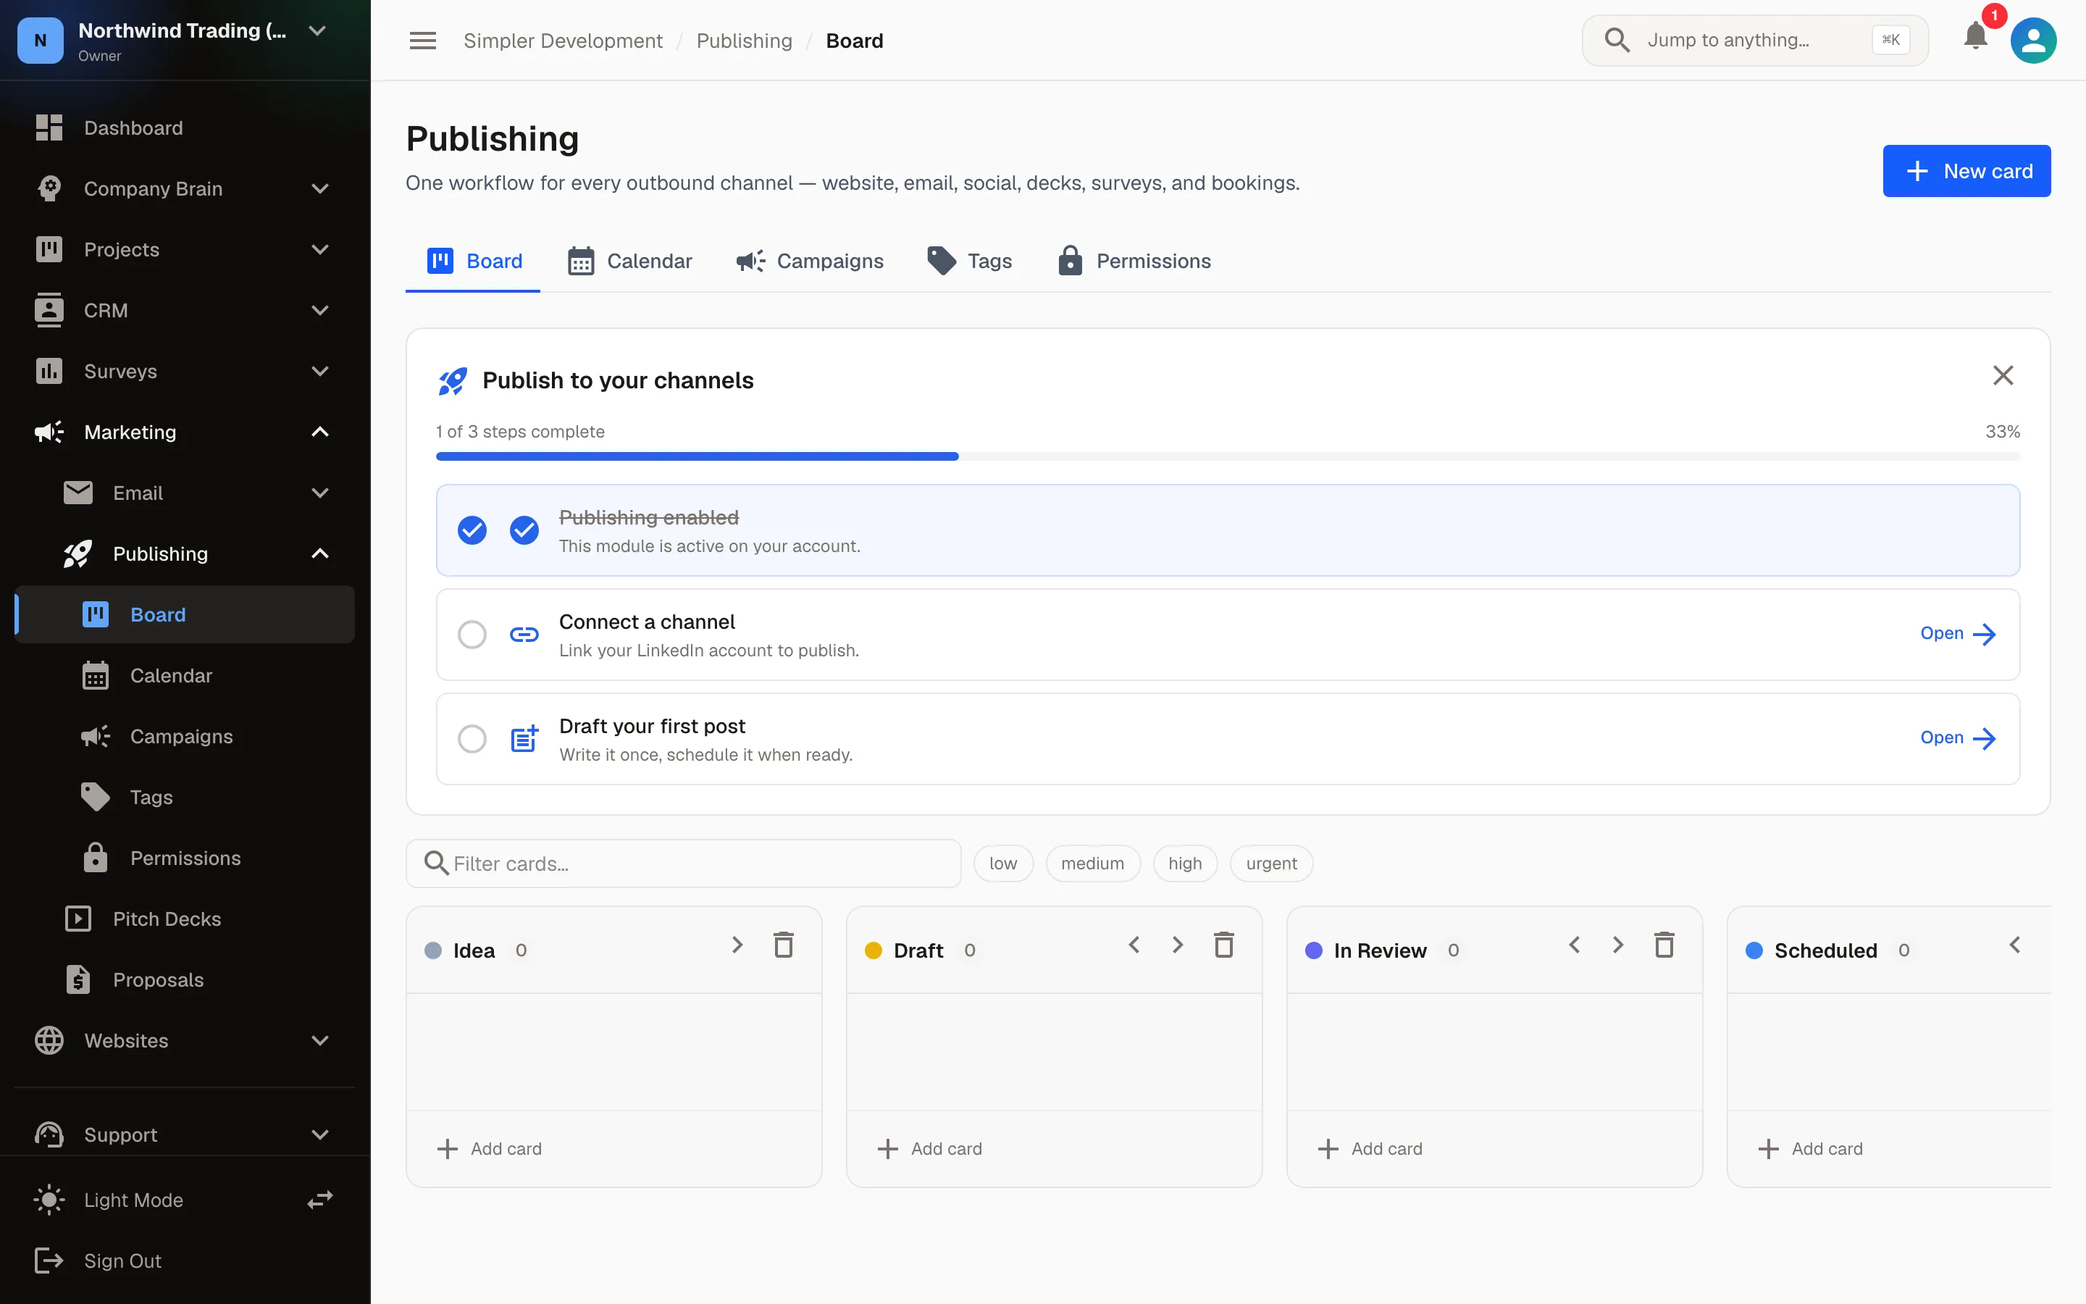Screen dimensions: 2086x1304
Task: Add card to Scheduled column
Action: tap(1811, 1148)
